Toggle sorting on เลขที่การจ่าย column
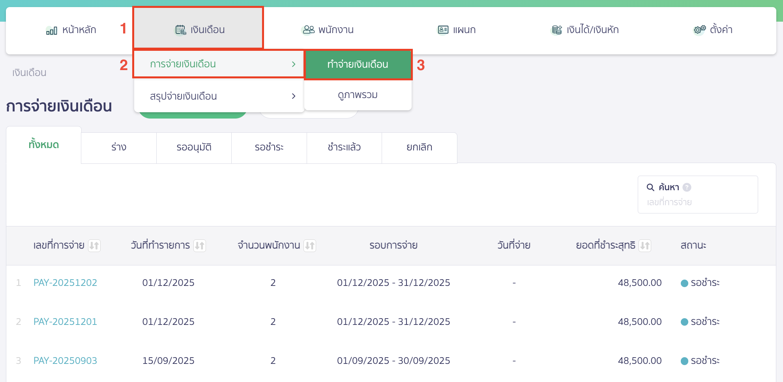783x382 pixels. (x=95, y=245)
